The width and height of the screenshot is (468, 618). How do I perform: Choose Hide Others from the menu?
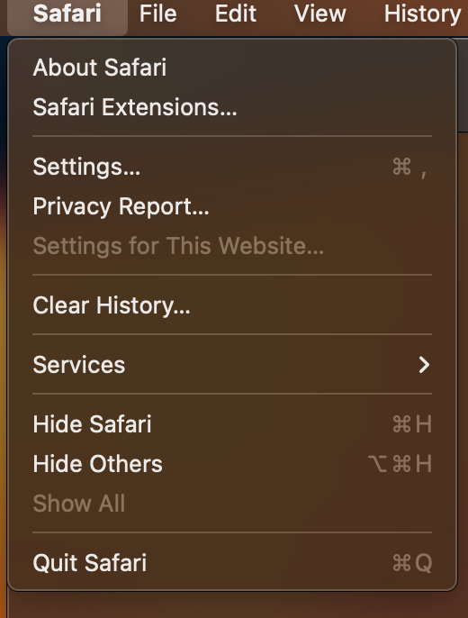coord(232,464)
